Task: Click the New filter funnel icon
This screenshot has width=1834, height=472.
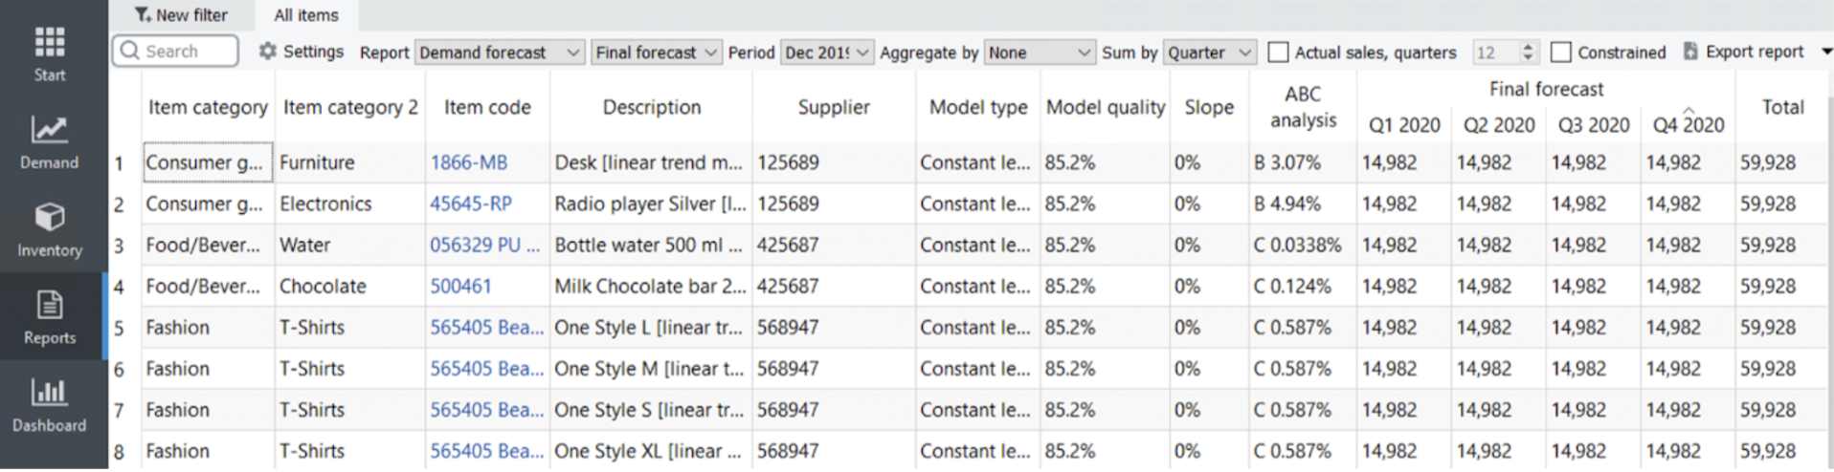Action: point(143,15)
